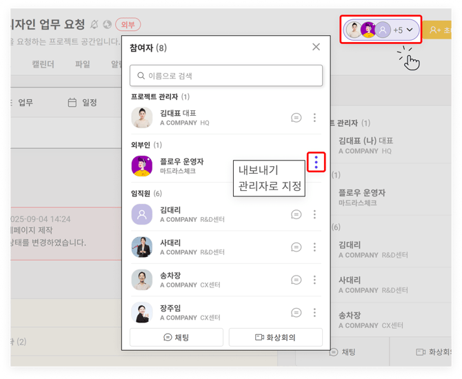Viewport: 462px width, 379px height.
Task: Open more options for 김대표
Action: click(x=314, y=118)
